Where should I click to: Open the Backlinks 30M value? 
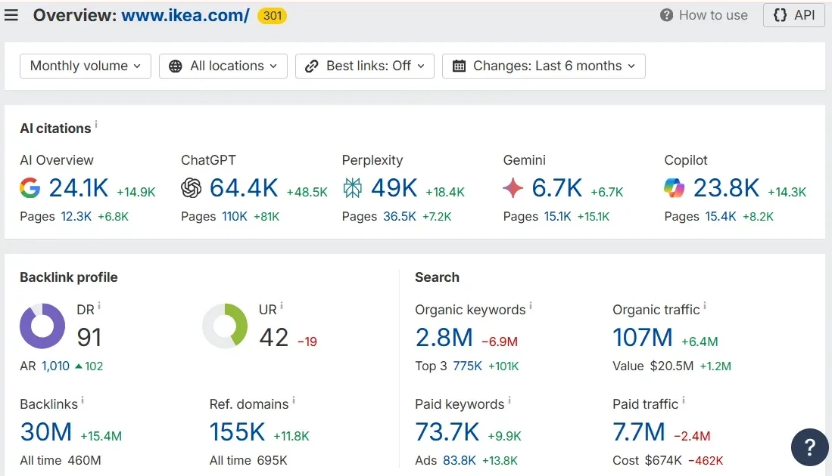point(46,431)
